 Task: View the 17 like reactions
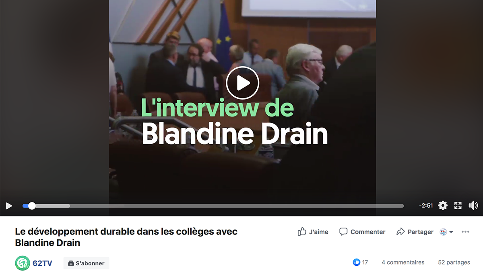coord(360,262)
